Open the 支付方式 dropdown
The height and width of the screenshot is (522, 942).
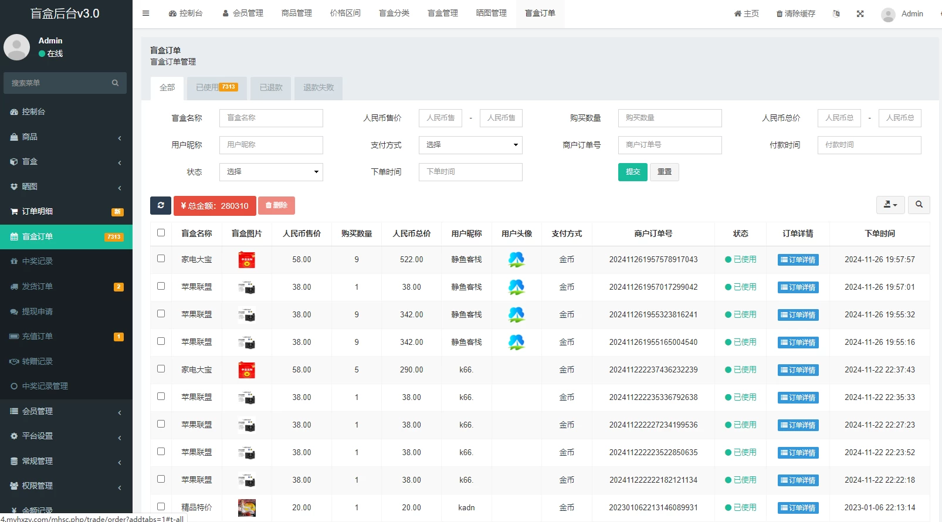point(470,145)
